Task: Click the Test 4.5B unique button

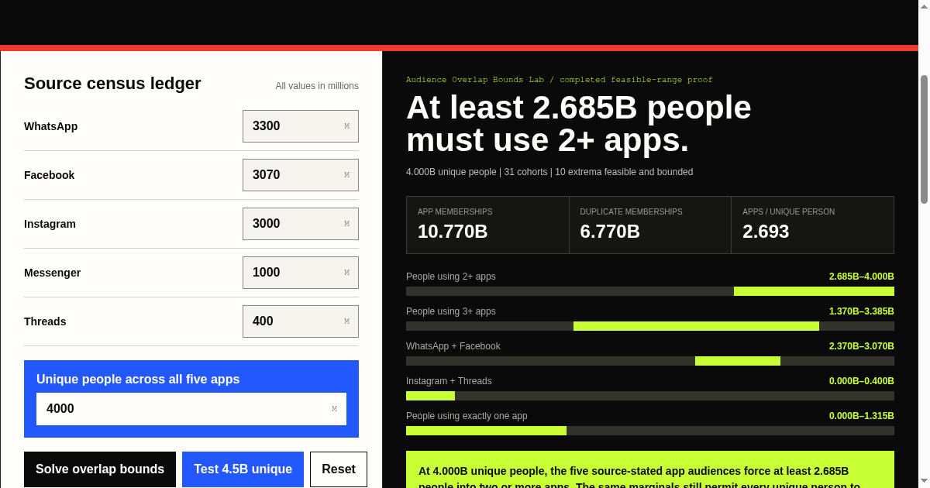Action: (x=243, y=469)
